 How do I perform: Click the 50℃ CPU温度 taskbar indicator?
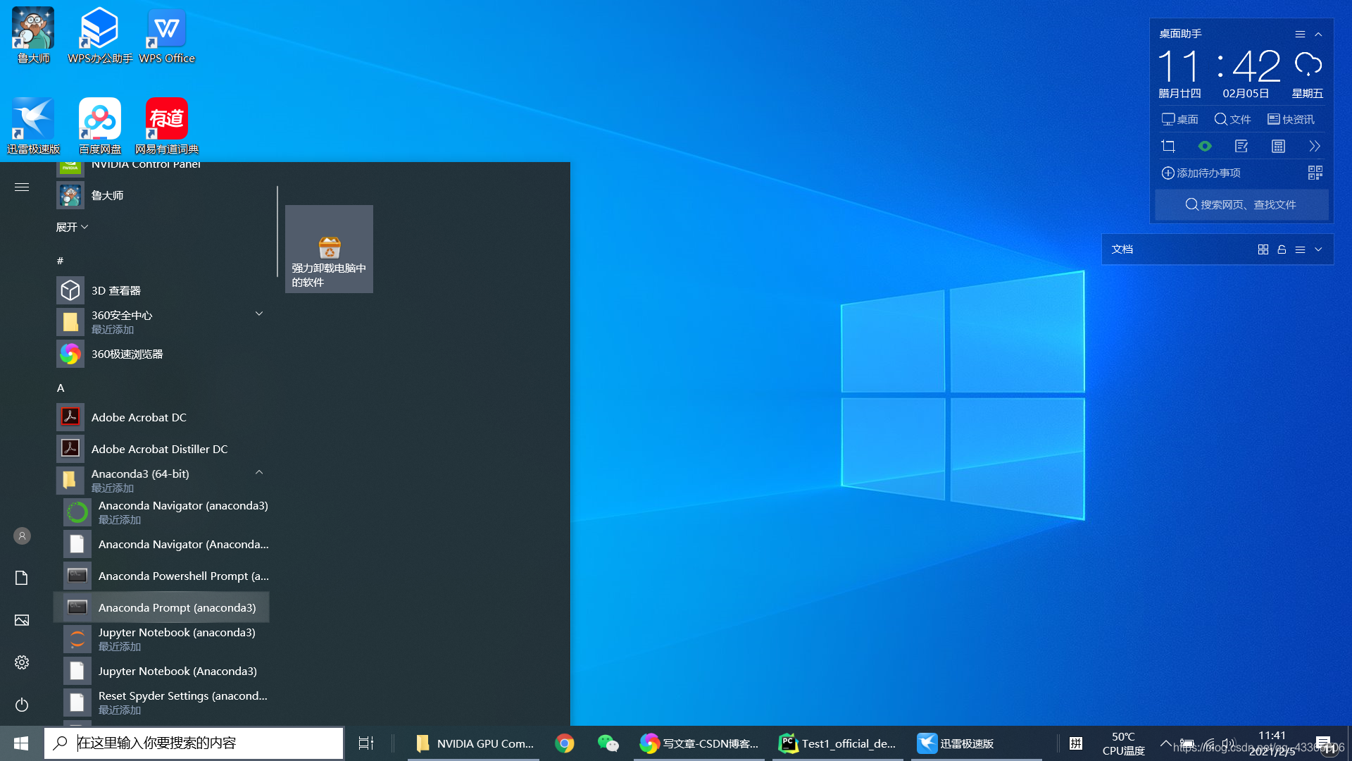(1123, 743)
